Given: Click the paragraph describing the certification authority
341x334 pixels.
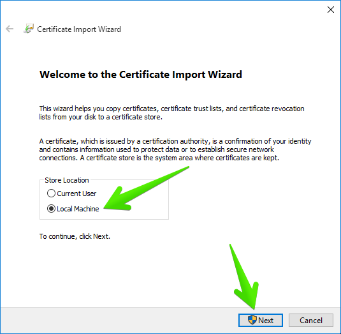Looking at the screenshot, I should [x=175, y=149].
